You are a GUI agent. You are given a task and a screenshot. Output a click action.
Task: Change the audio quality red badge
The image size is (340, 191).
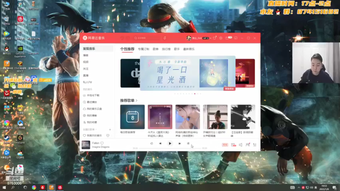[x=225, y=145]
